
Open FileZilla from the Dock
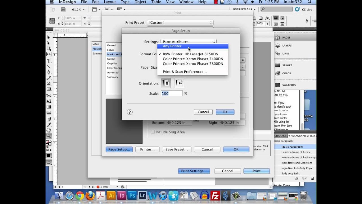tap(216, 195)
